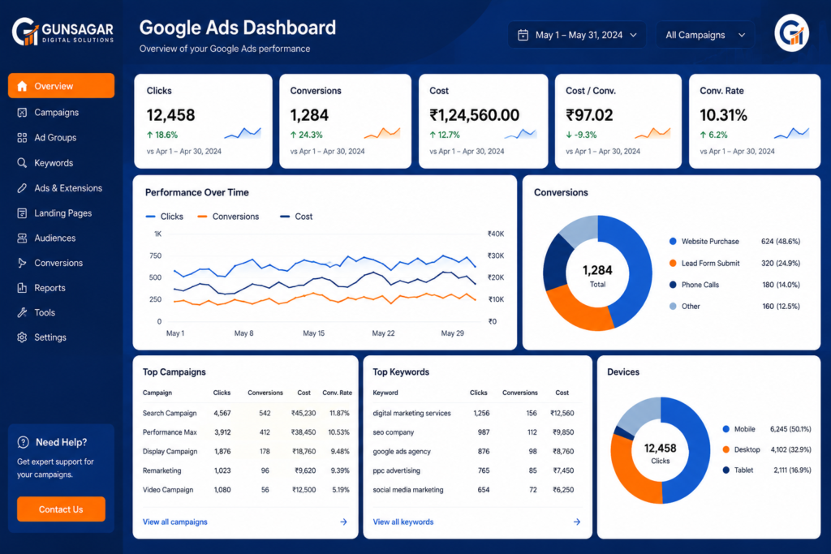Click the Reports chart icon

coord(22,288)
